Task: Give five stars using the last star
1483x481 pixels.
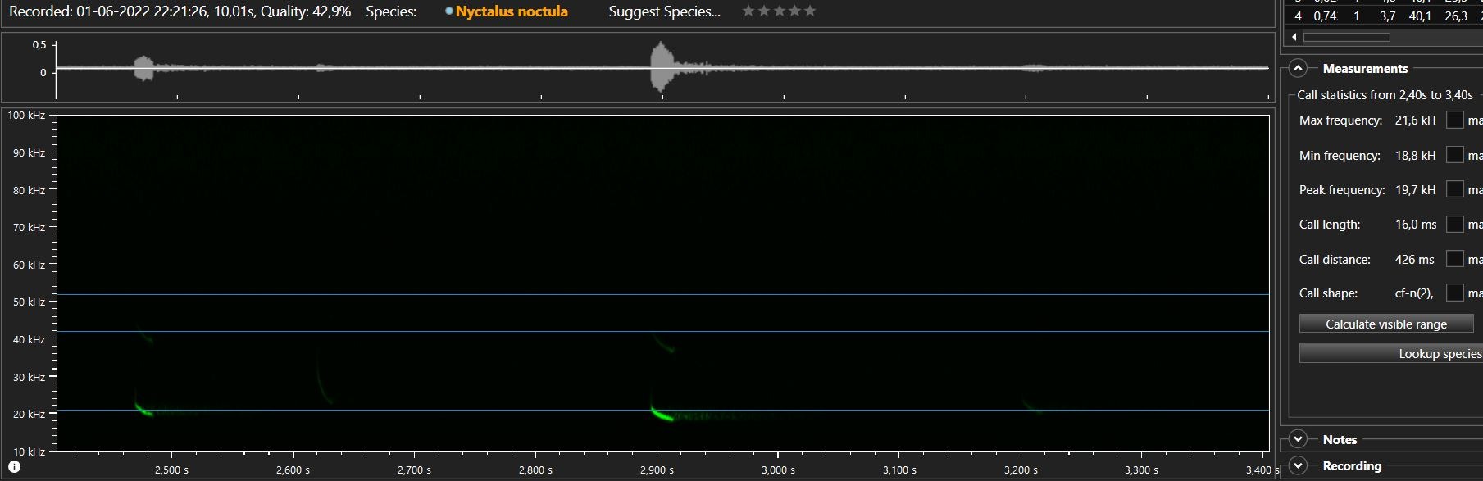Action: (810, 11)
